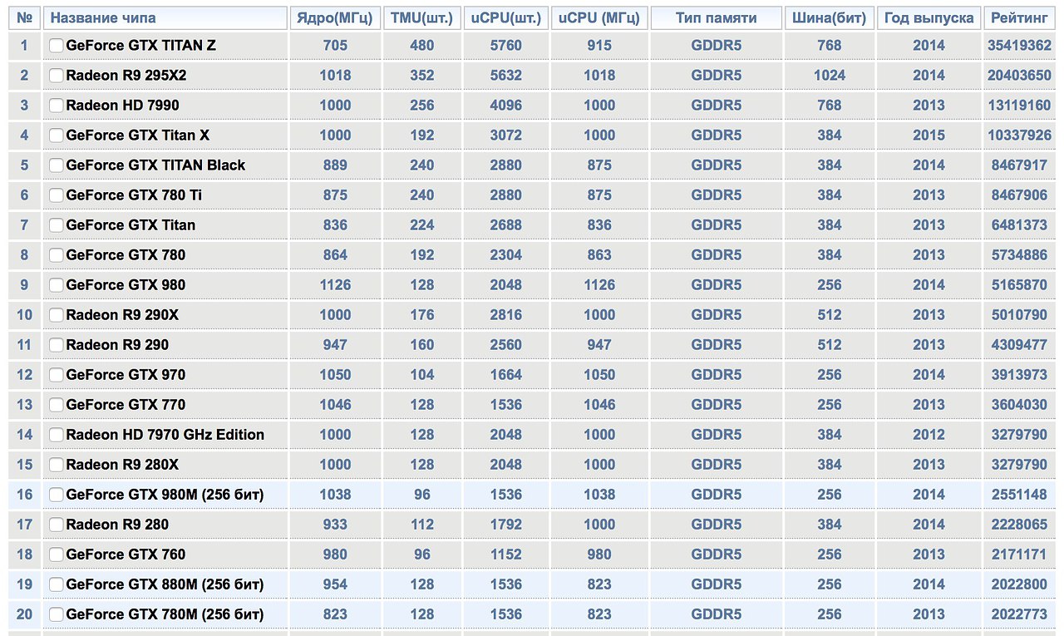Open the GeForce GTX TITAN Black name

point(155,165)
